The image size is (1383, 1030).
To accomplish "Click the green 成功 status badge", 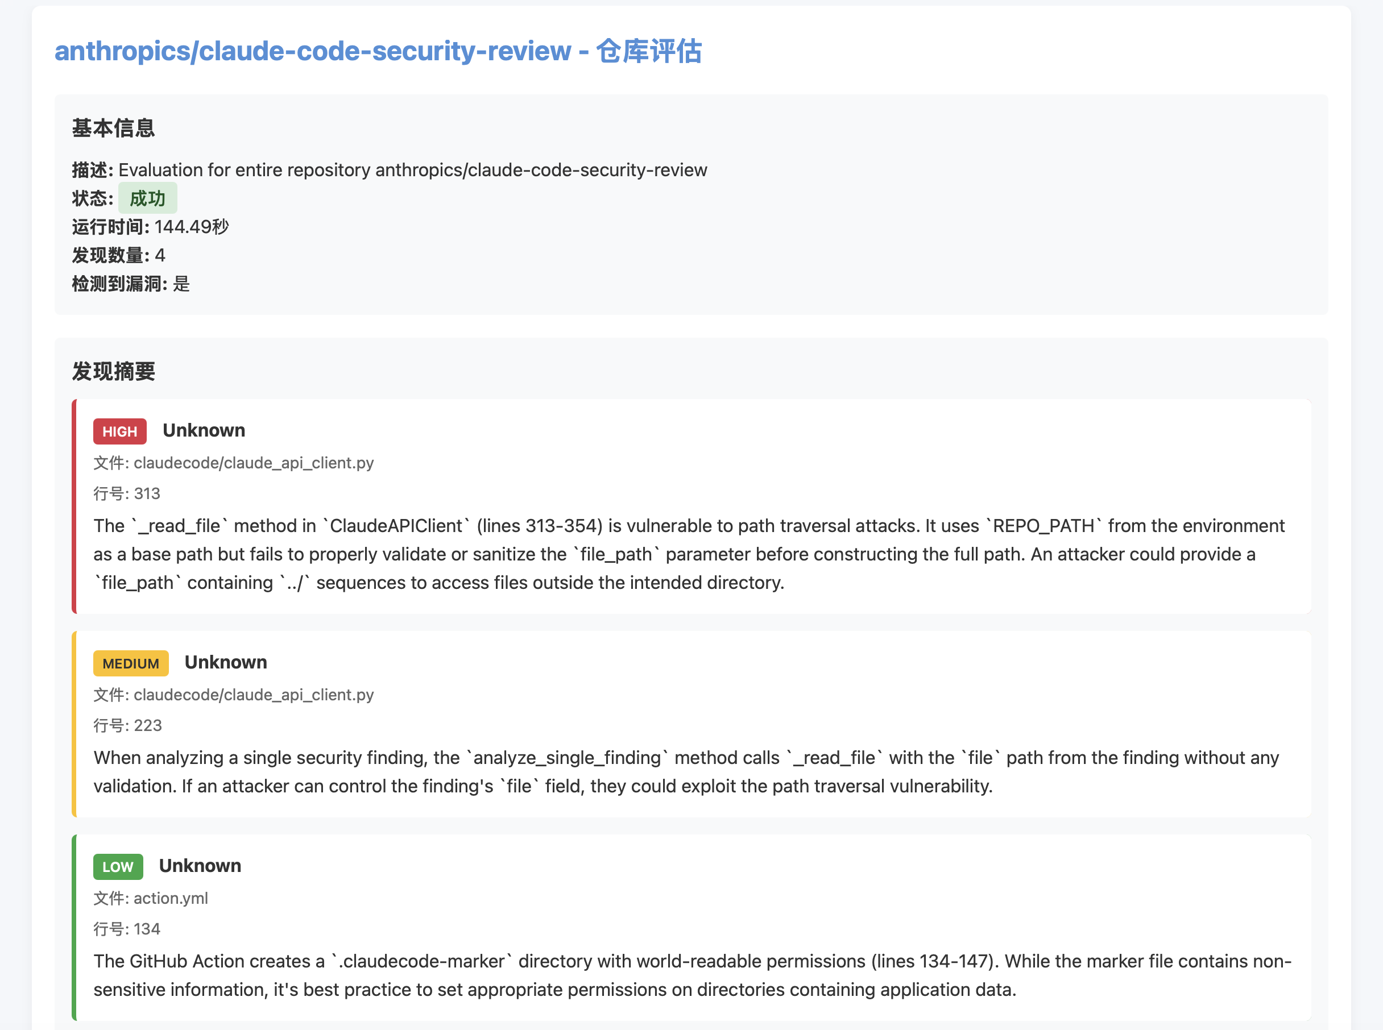I will click(x=147, y=198).
